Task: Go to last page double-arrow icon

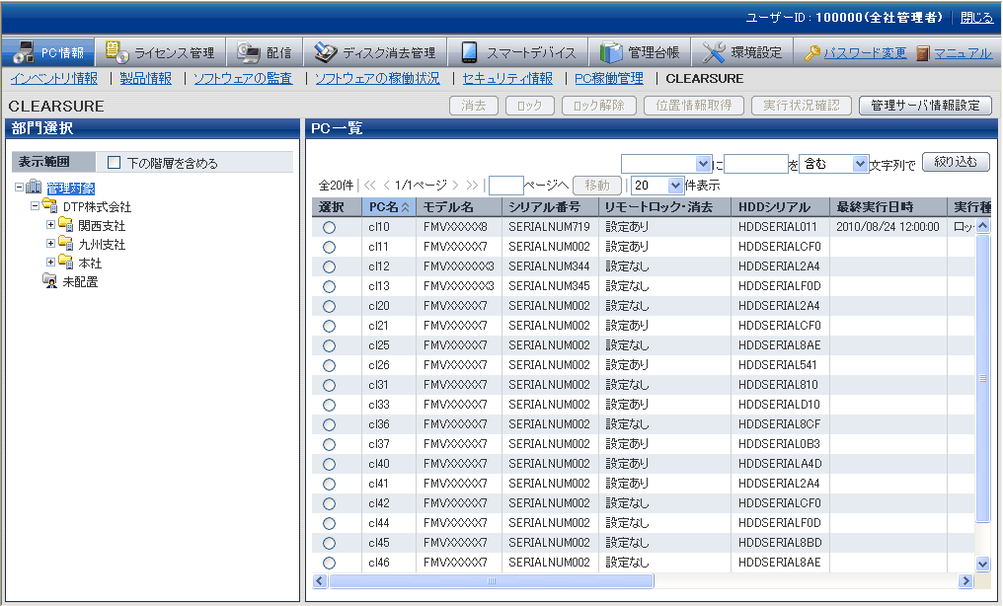Action: click(472, 186)
